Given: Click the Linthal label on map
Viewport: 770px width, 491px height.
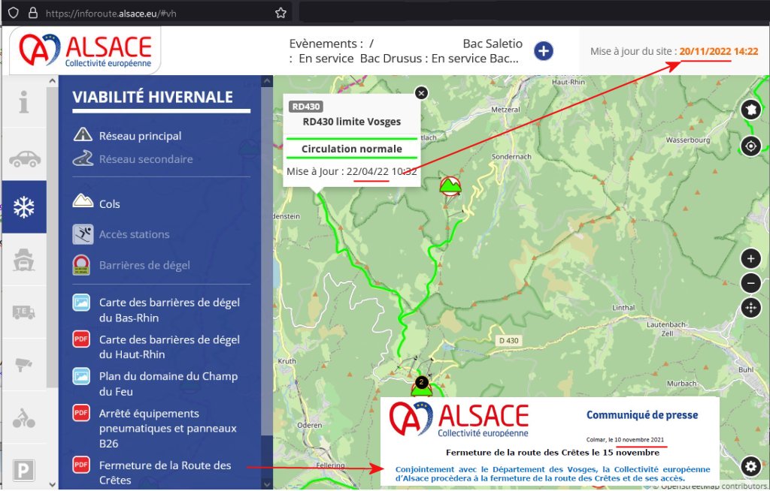Looking at the screenshot, I should tap(623, 308).
